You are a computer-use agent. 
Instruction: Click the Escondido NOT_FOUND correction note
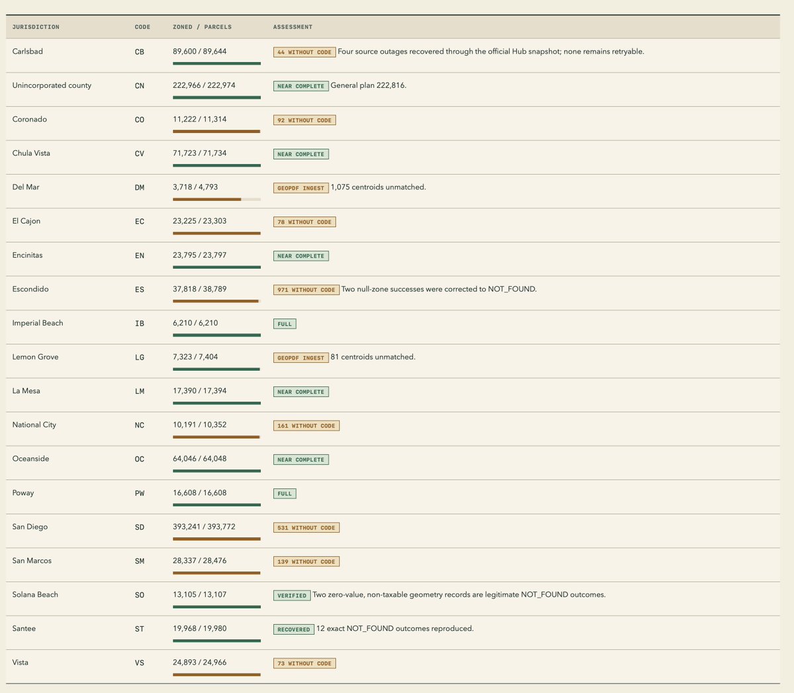[439, 289]
